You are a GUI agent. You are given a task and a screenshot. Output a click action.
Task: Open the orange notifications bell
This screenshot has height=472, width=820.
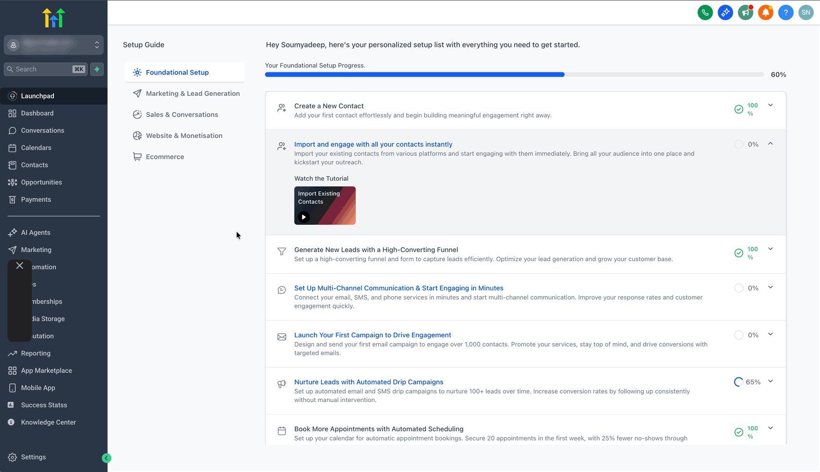click(765, 12)
